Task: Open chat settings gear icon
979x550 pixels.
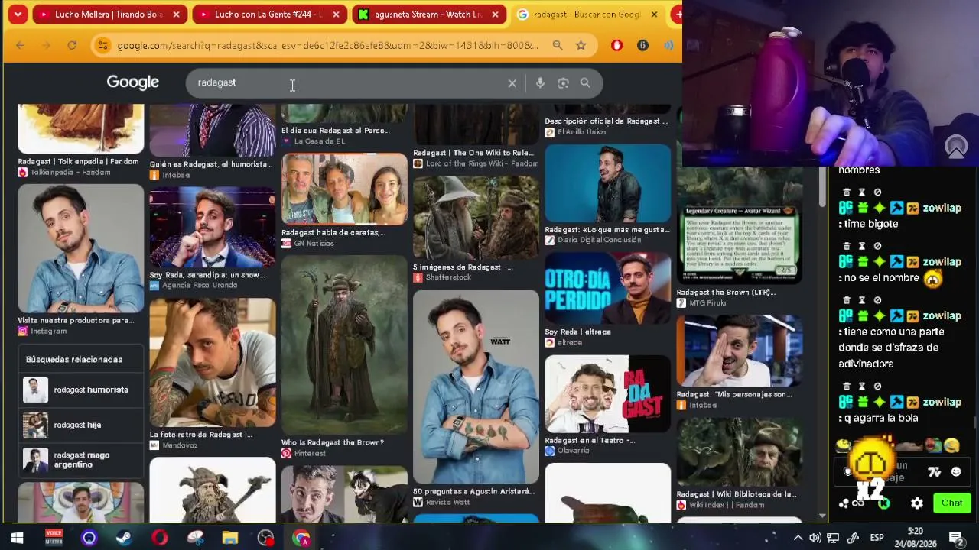Action: [x=917, y=503]
